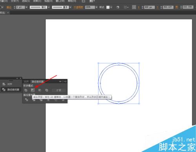Open the opacity 100% dropdown arrow
The image size is (196, 152).
coord(96,7)
